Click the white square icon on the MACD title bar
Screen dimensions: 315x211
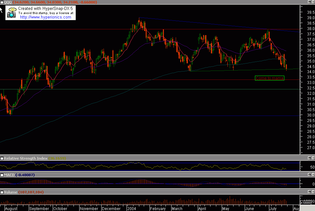pos(2,175)
